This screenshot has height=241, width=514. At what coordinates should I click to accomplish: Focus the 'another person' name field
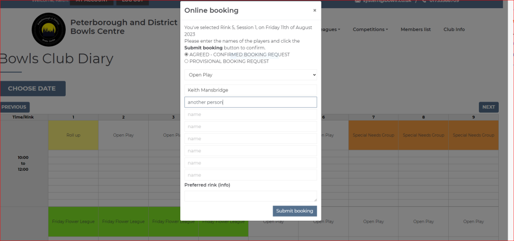[x=251, y=102]
